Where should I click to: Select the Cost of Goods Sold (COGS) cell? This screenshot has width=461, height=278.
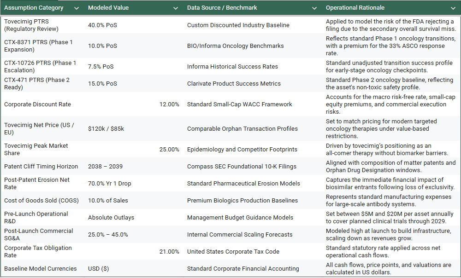(42, 201)
